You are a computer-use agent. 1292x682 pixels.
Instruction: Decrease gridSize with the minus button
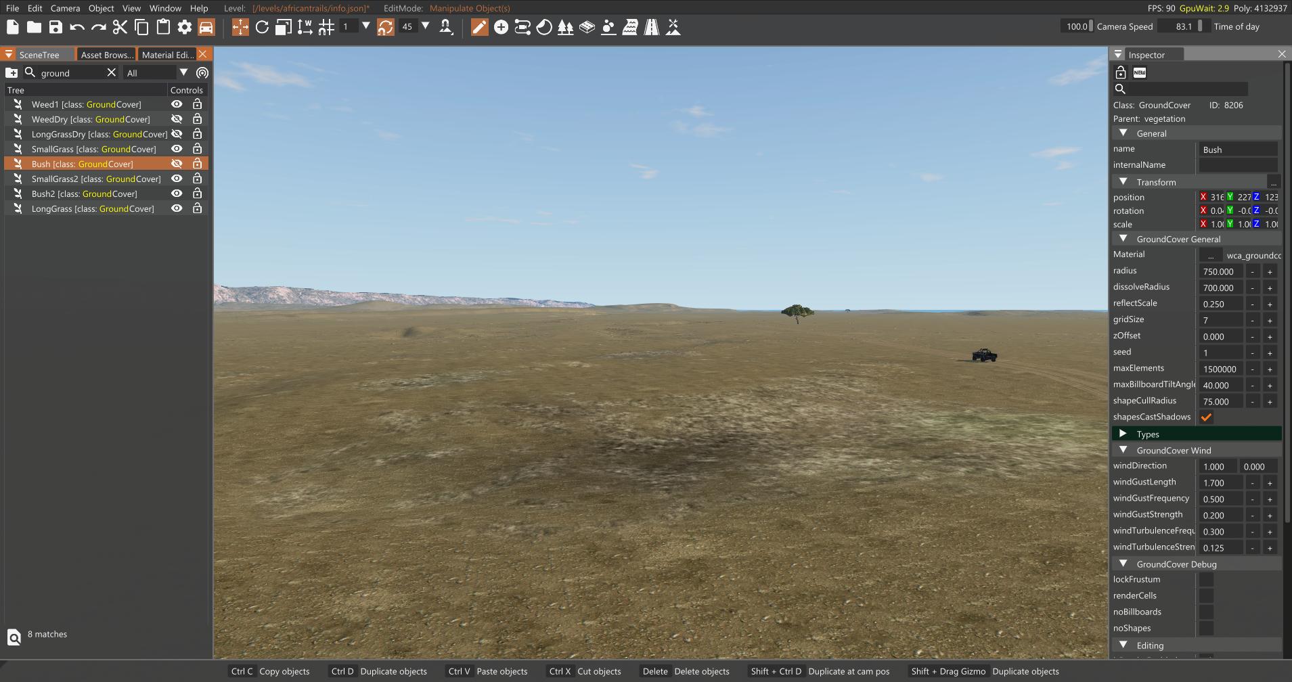pos(1253,320)
